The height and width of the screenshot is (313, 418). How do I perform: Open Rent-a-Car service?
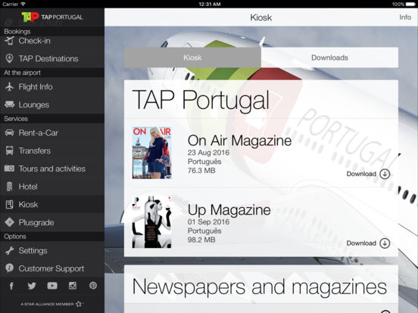(52, 133)
